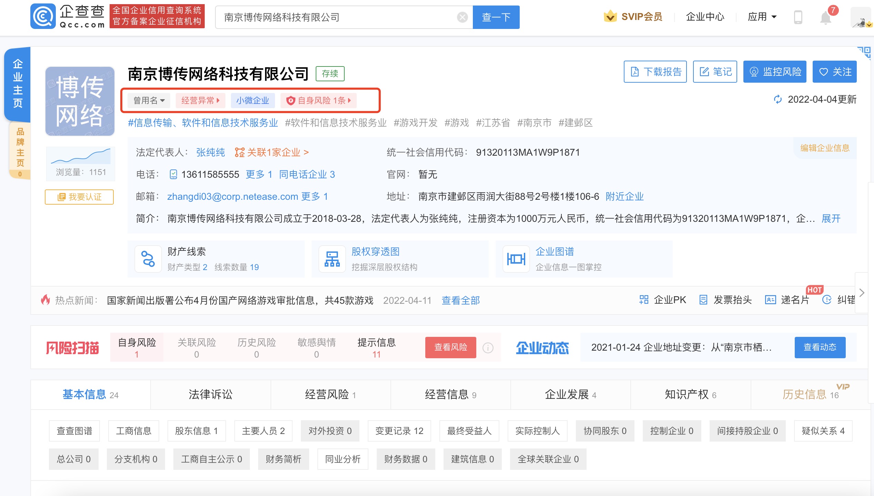Viewport: 874px width, 496px height.
Task: Open the 变更记录 12 section
Action: 399,431
